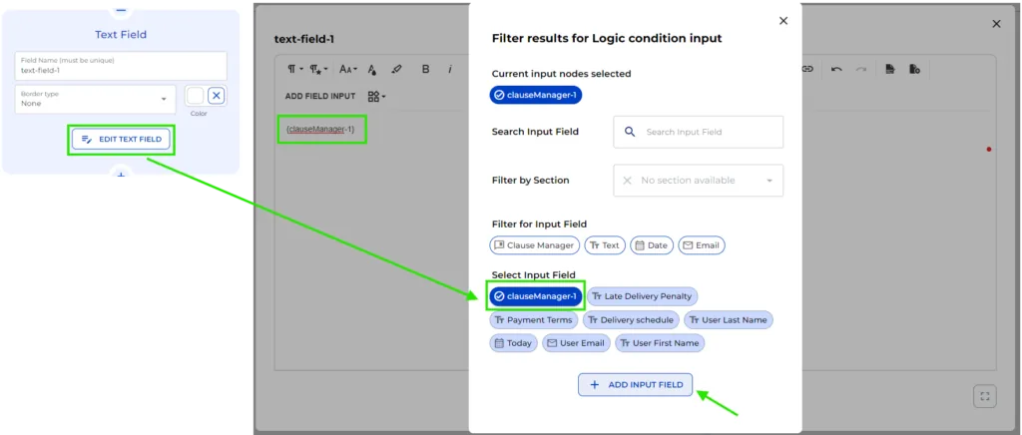Filter input fields by Email type
This screenshot has height=435, width=1022.
pos(702,245)
